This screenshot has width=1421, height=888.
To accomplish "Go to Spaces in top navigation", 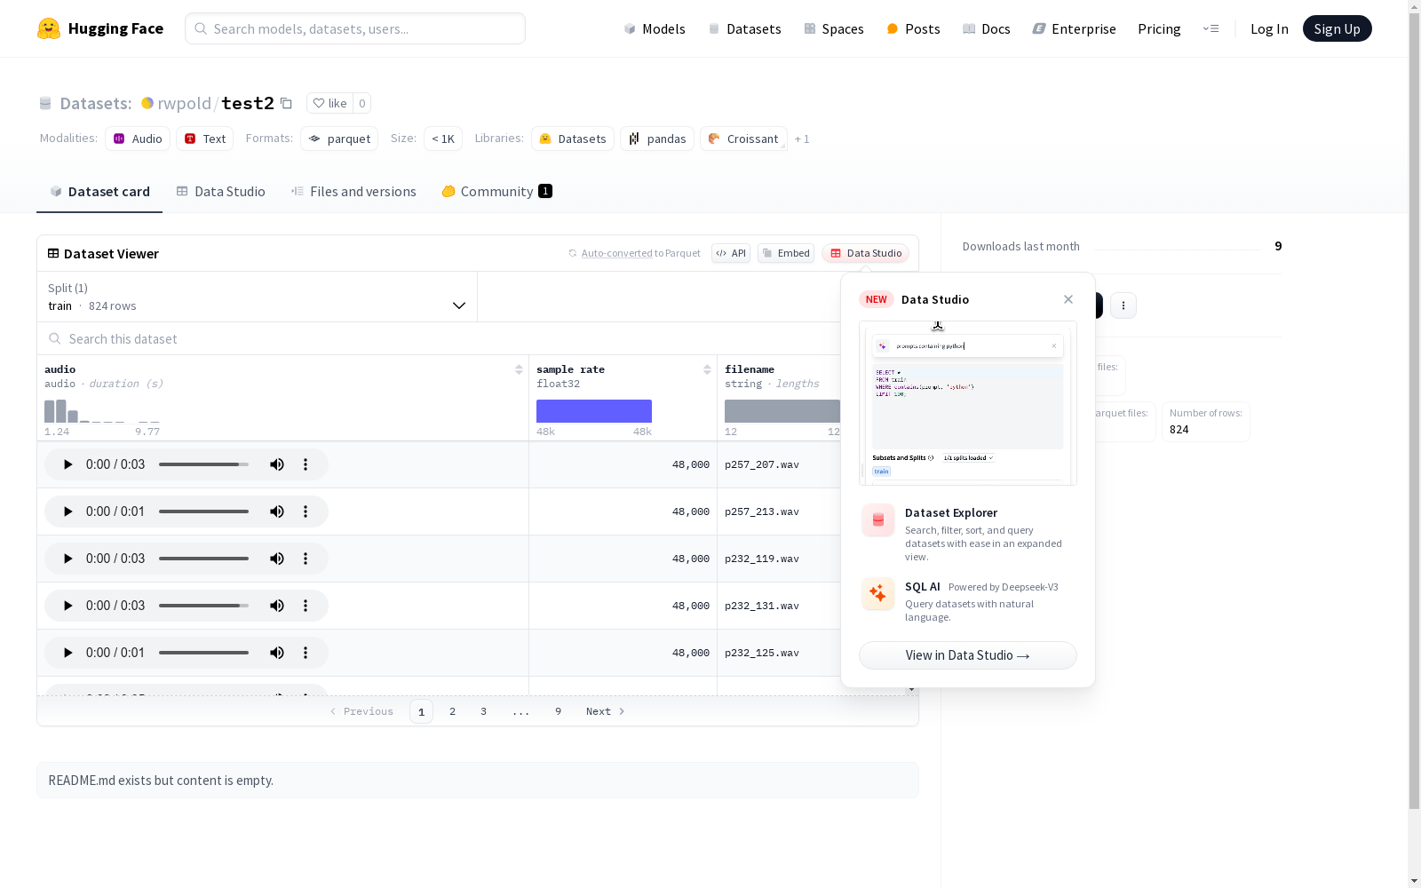I will [x=834, y=28].
